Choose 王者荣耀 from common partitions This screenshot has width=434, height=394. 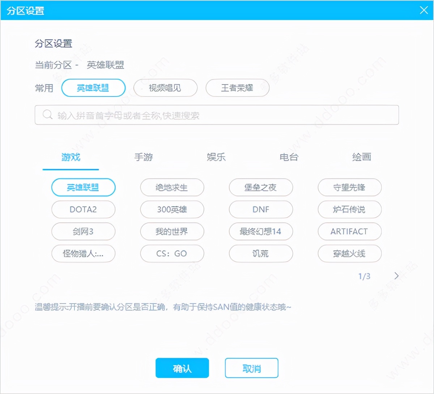(x=237, y=88)
